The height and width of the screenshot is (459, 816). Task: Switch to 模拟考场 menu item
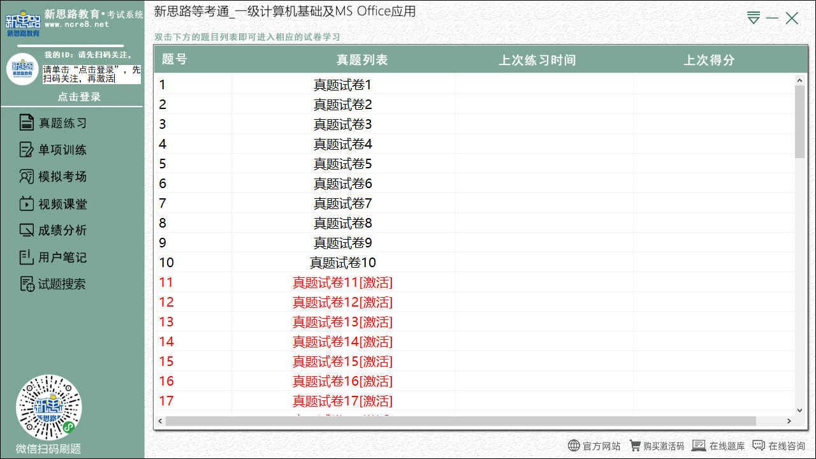pos(62,177)
